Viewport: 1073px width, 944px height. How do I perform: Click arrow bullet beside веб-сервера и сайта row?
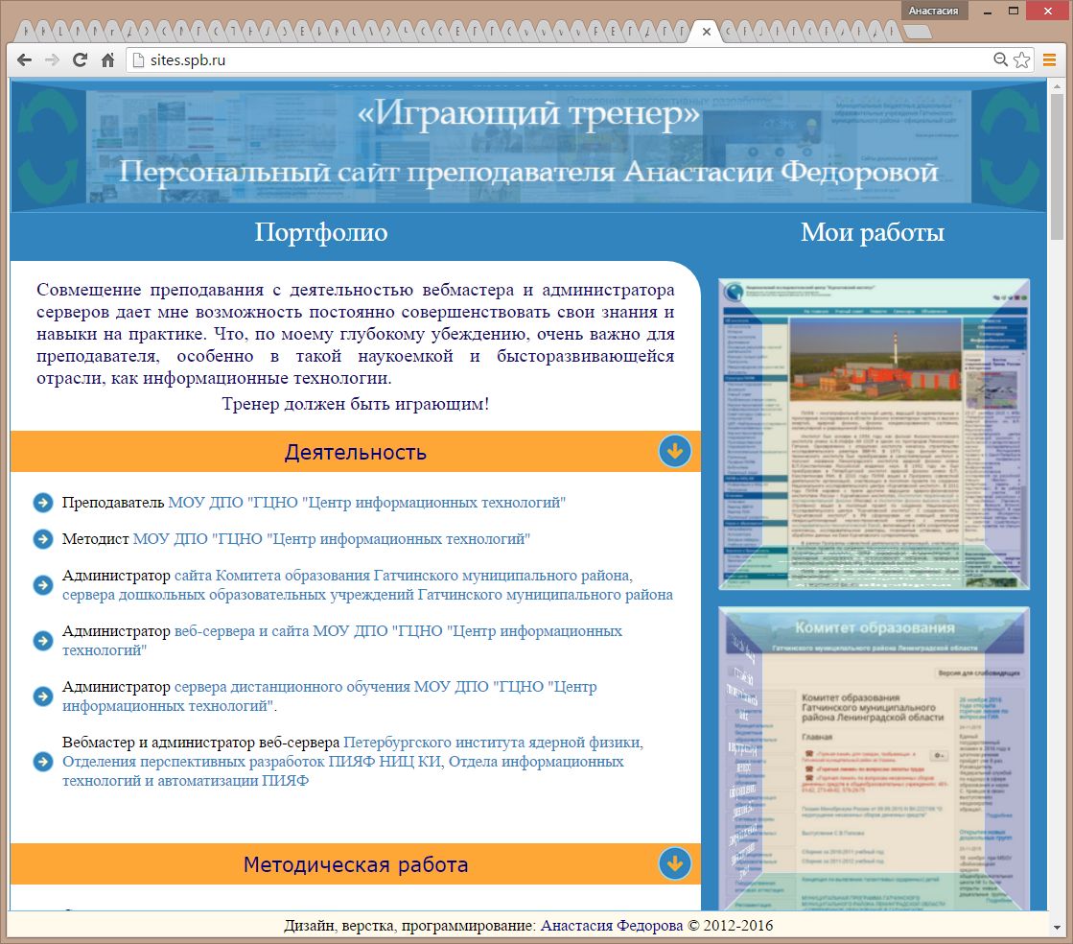[x=43, y=641]
